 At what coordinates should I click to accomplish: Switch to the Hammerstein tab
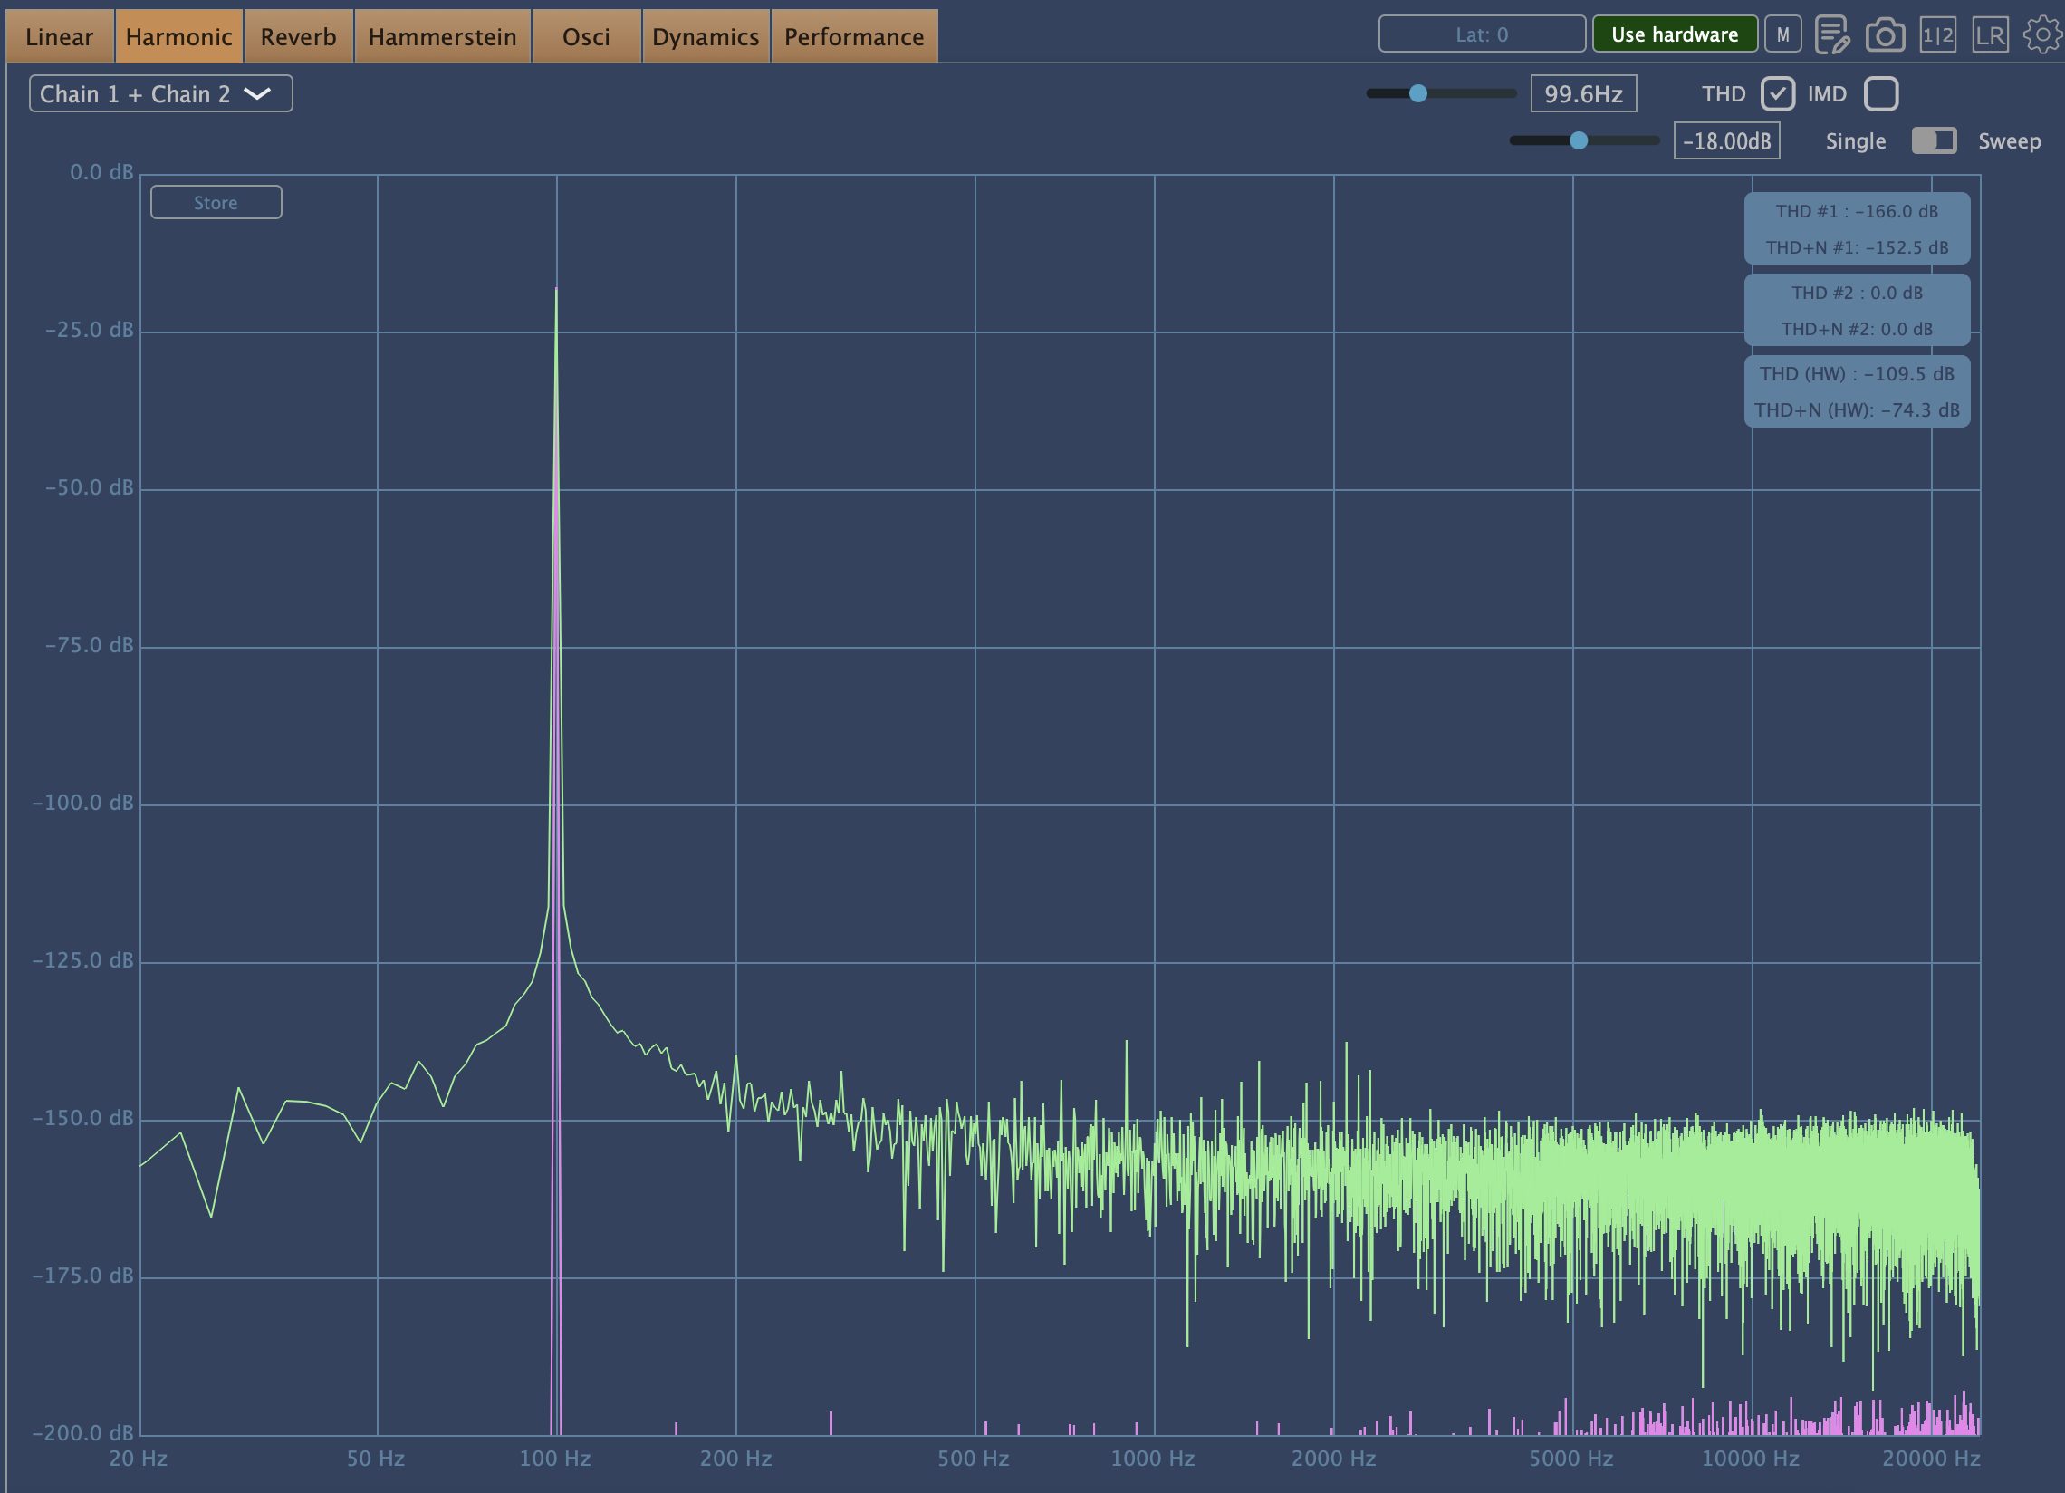point(443,36)
